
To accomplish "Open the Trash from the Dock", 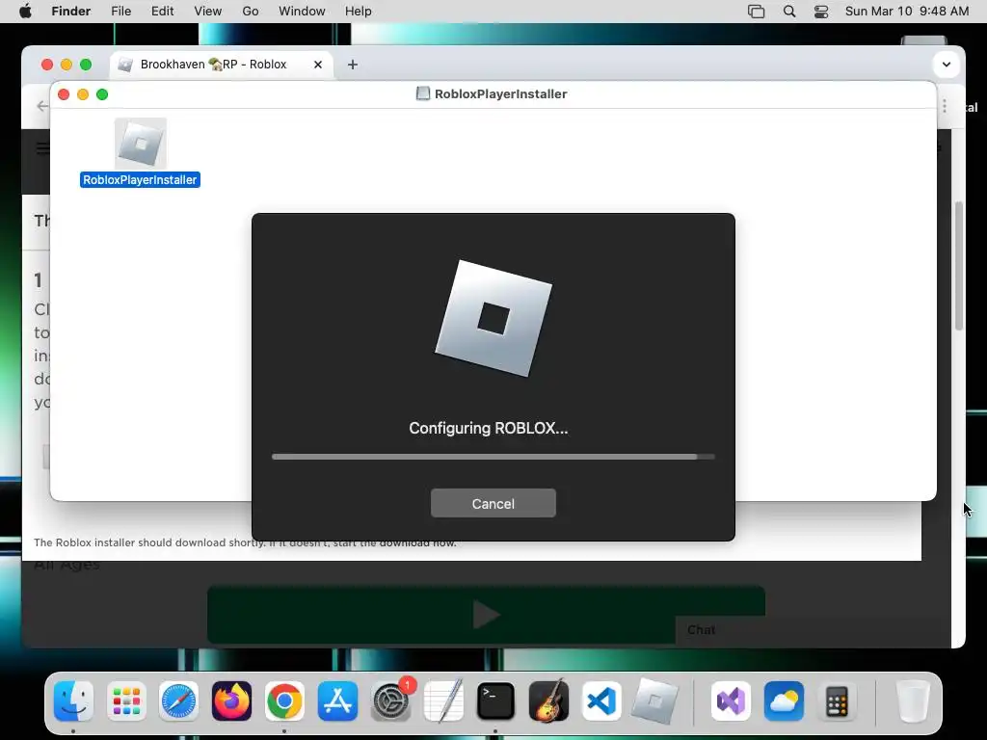I will pos(913,700).
